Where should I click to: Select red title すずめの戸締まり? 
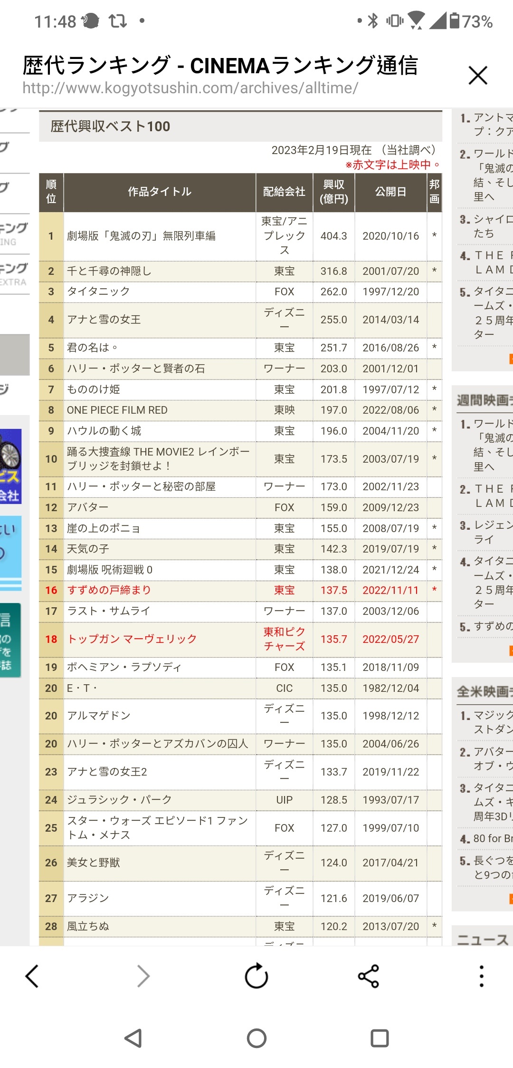pos(109,590)
